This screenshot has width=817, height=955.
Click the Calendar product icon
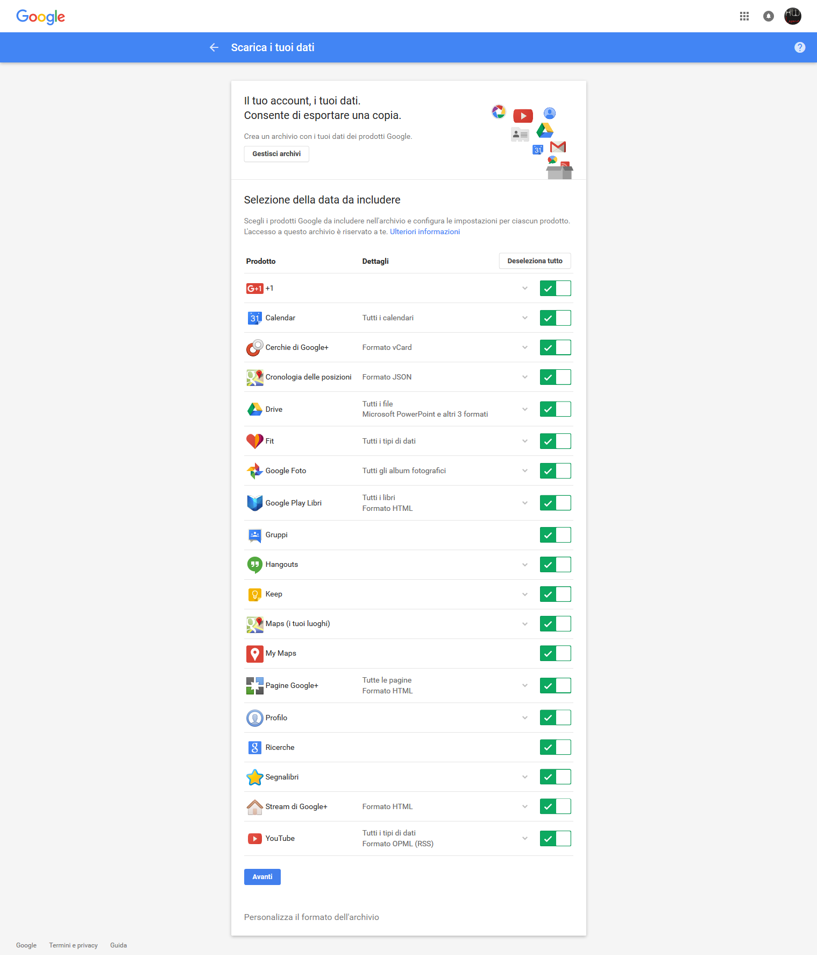(x=255, y=318)
